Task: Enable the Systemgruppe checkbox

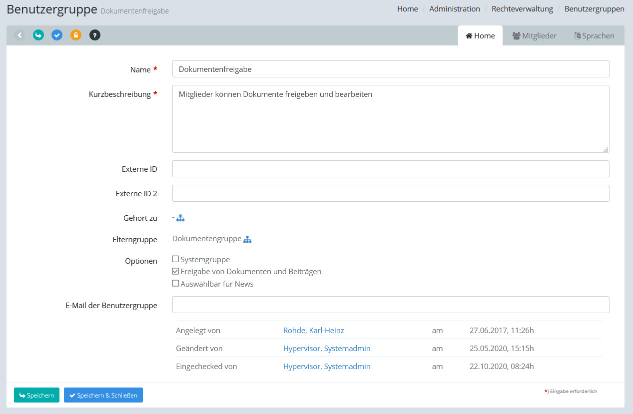Action: (x=175, y=259)
